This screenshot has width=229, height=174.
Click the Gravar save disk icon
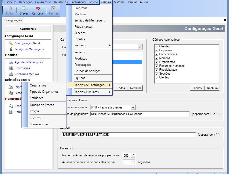pos(24,9)
